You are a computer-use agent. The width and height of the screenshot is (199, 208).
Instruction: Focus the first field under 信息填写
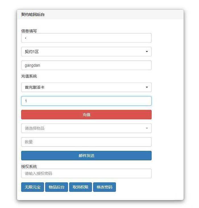tap(86, 38)
